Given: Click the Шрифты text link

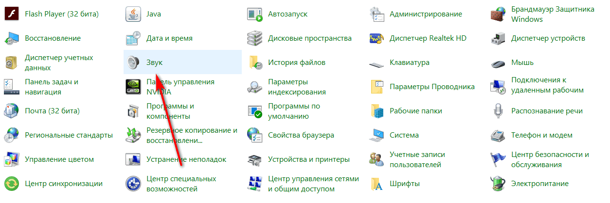Looking at the screenshot, I should click(405, 184).
